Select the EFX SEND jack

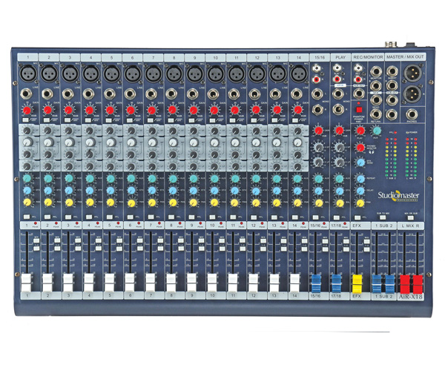tap(376, 100)
